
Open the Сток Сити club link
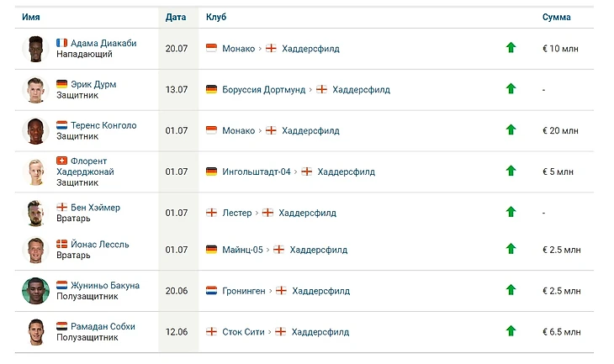coord(243,332)
